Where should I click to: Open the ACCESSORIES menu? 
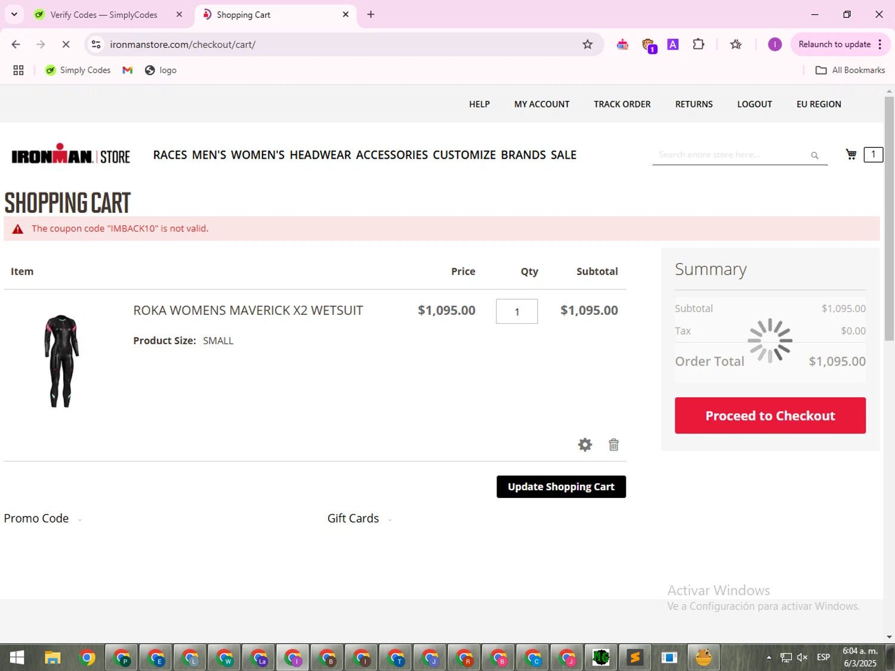tap(392, 155)
